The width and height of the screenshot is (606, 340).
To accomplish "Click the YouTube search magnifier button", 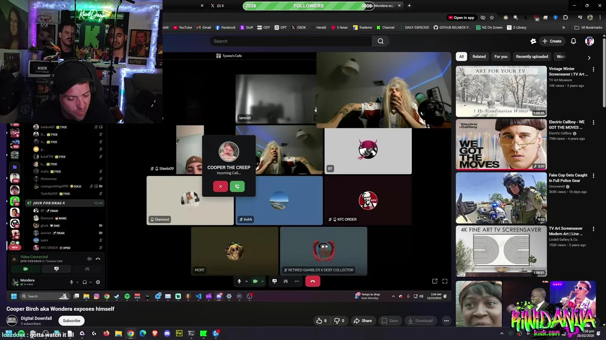I will (381, 41).
